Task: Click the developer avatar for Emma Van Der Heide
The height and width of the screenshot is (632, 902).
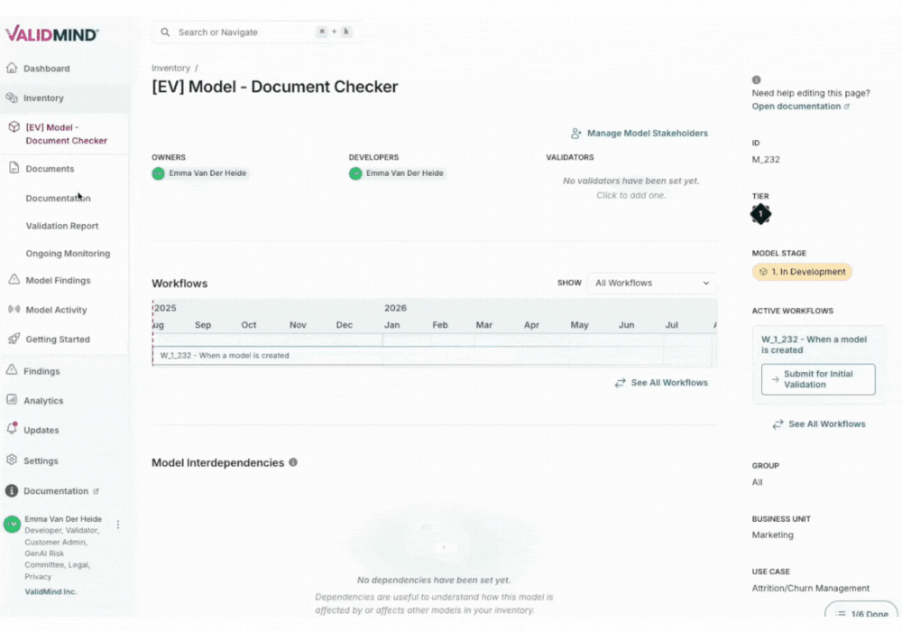Action: tap(355, 173)
